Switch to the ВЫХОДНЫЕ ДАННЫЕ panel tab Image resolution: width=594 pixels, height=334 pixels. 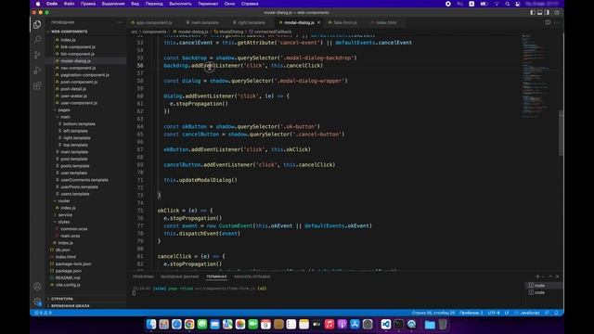179,276
